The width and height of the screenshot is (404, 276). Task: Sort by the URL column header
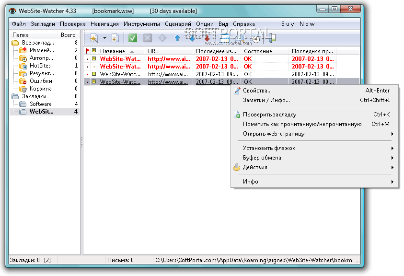tap(169, 51)
